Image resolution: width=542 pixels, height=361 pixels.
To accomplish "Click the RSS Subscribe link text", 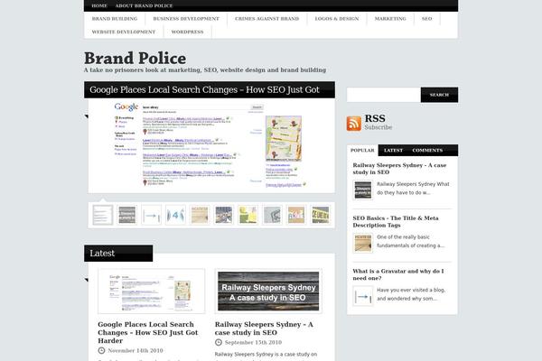I will point(378,127).
